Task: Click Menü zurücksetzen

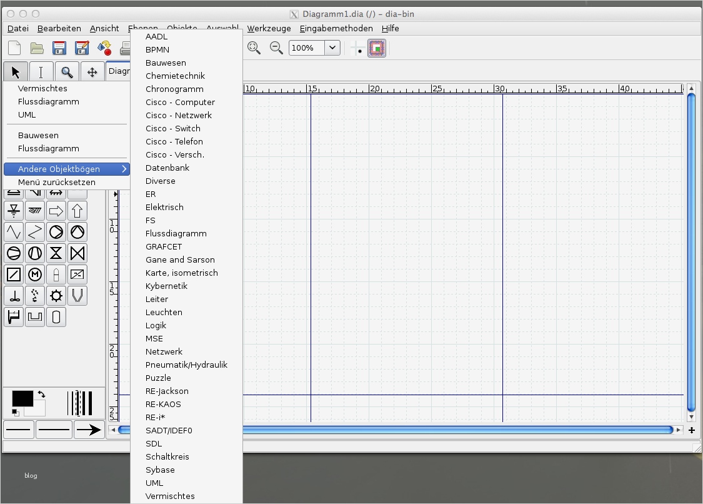Action: (58, 182)
